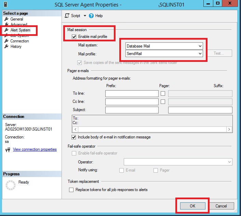
Task: Click the wrench icon beside General
Action: pyautogui.click(x=6, y=19)
